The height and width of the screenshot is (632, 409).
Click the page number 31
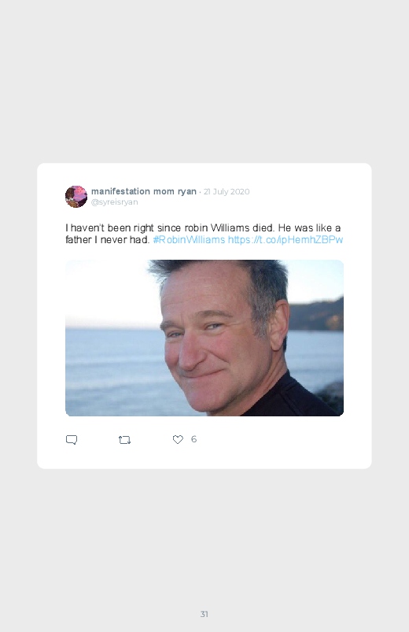[204, 614]
